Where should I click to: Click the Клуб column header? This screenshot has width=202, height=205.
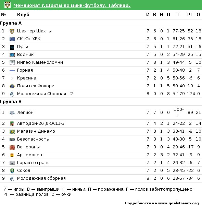[23, 15]
